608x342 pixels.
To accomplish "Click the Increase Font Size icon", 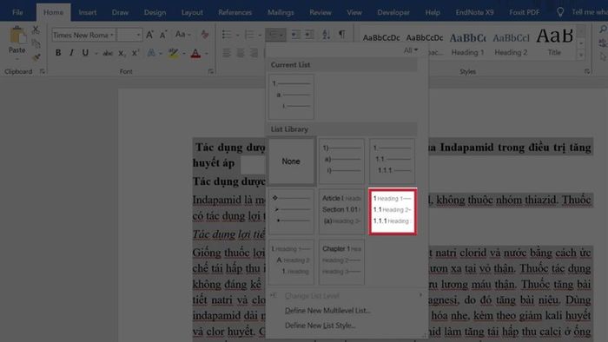I will pos(149,35).
